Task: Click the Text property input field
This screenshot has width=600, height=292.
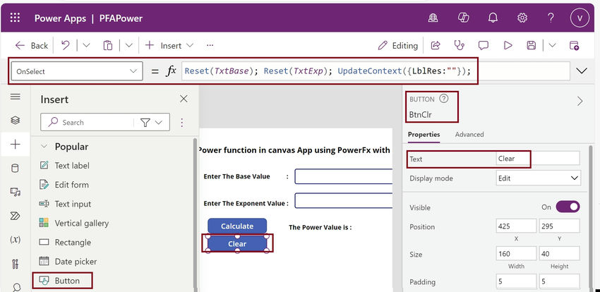Action: pyautogui.click(x=537, y=159)
